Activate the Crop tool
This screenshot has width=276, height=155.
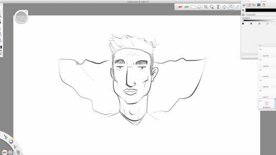pos(206,7)
